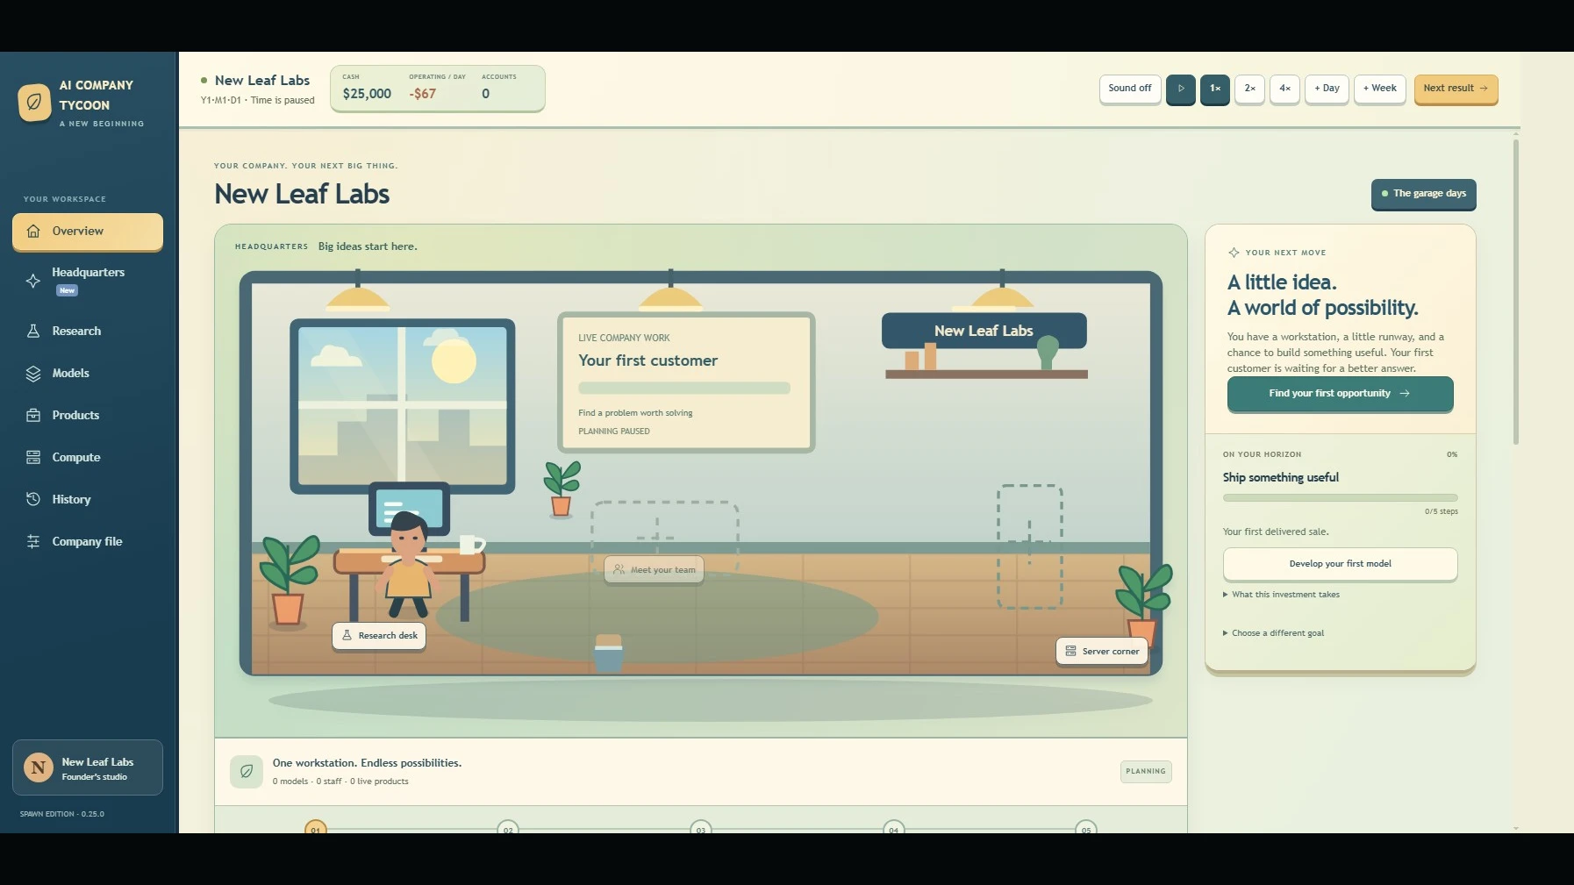This screenshot has width=1574, height=885.
Task: Click Develop your first model
Action: click(x=1340, y=564)
